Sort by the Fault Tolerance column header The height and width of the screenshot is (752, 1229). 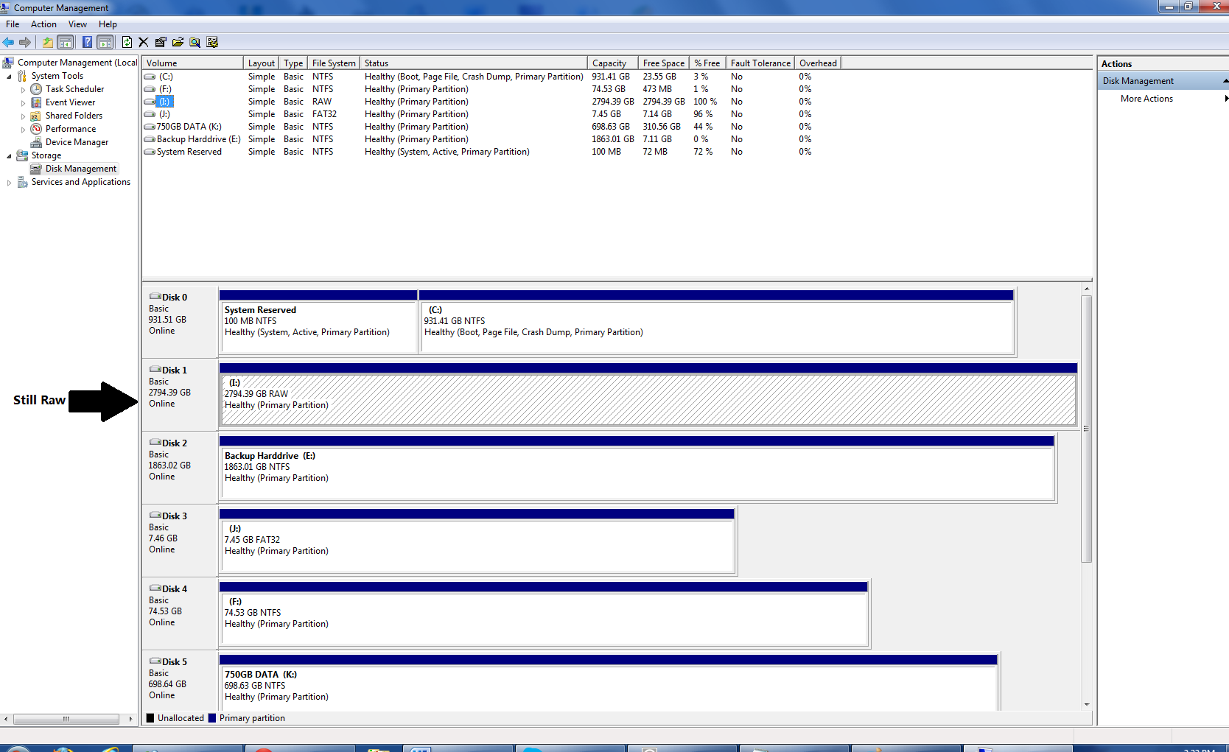[760, 63]
